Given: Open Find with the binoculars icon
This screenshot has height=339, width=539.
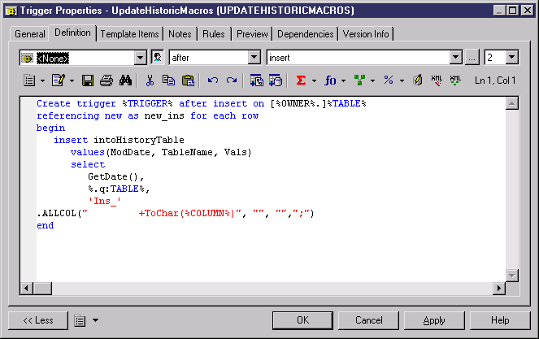Looking at the screenshot, I should [125, 80].
